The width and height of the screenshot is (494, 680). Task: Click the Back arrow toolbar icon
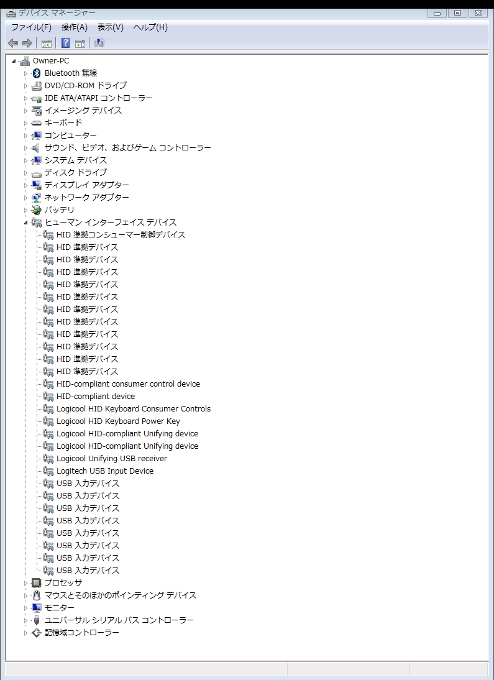tap(13, 43)
